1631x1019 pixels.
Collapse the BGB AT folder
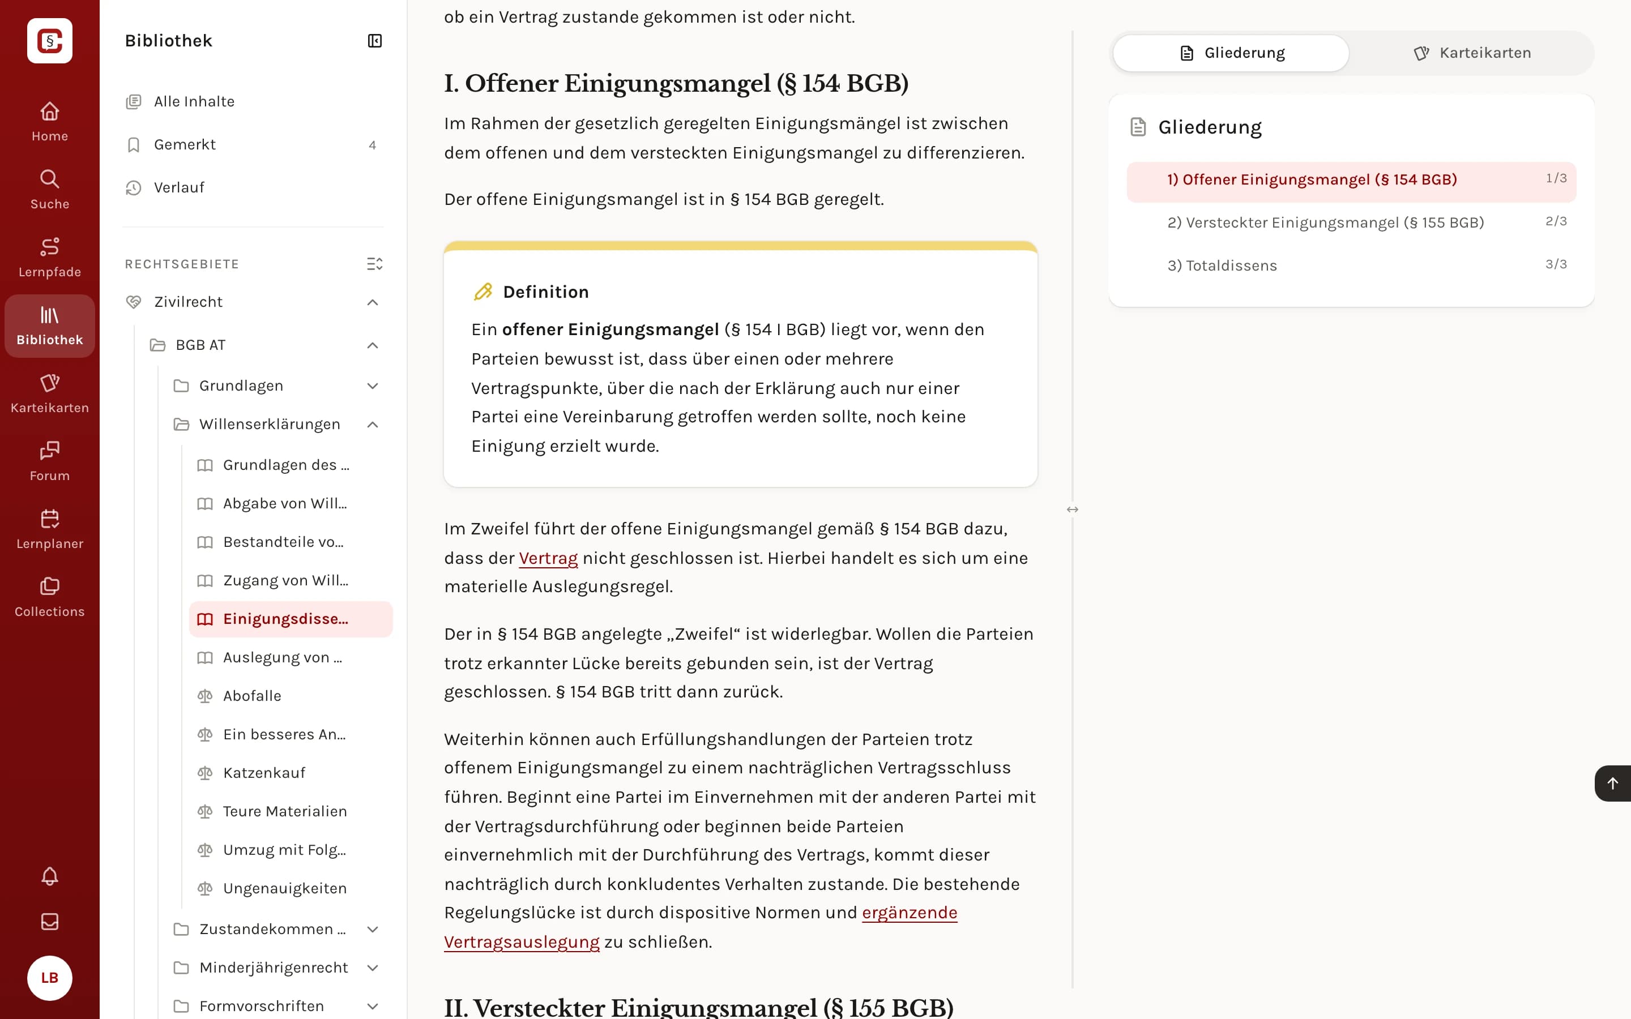[x=373, y=346]
